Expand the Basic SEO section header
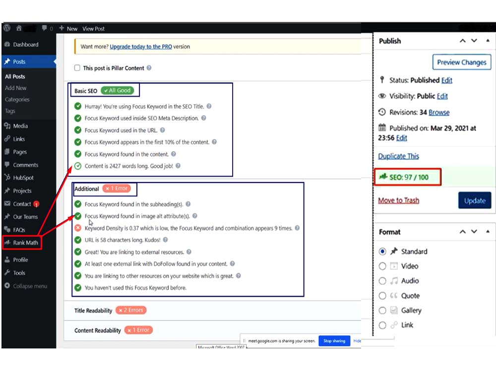 [105, 91]
